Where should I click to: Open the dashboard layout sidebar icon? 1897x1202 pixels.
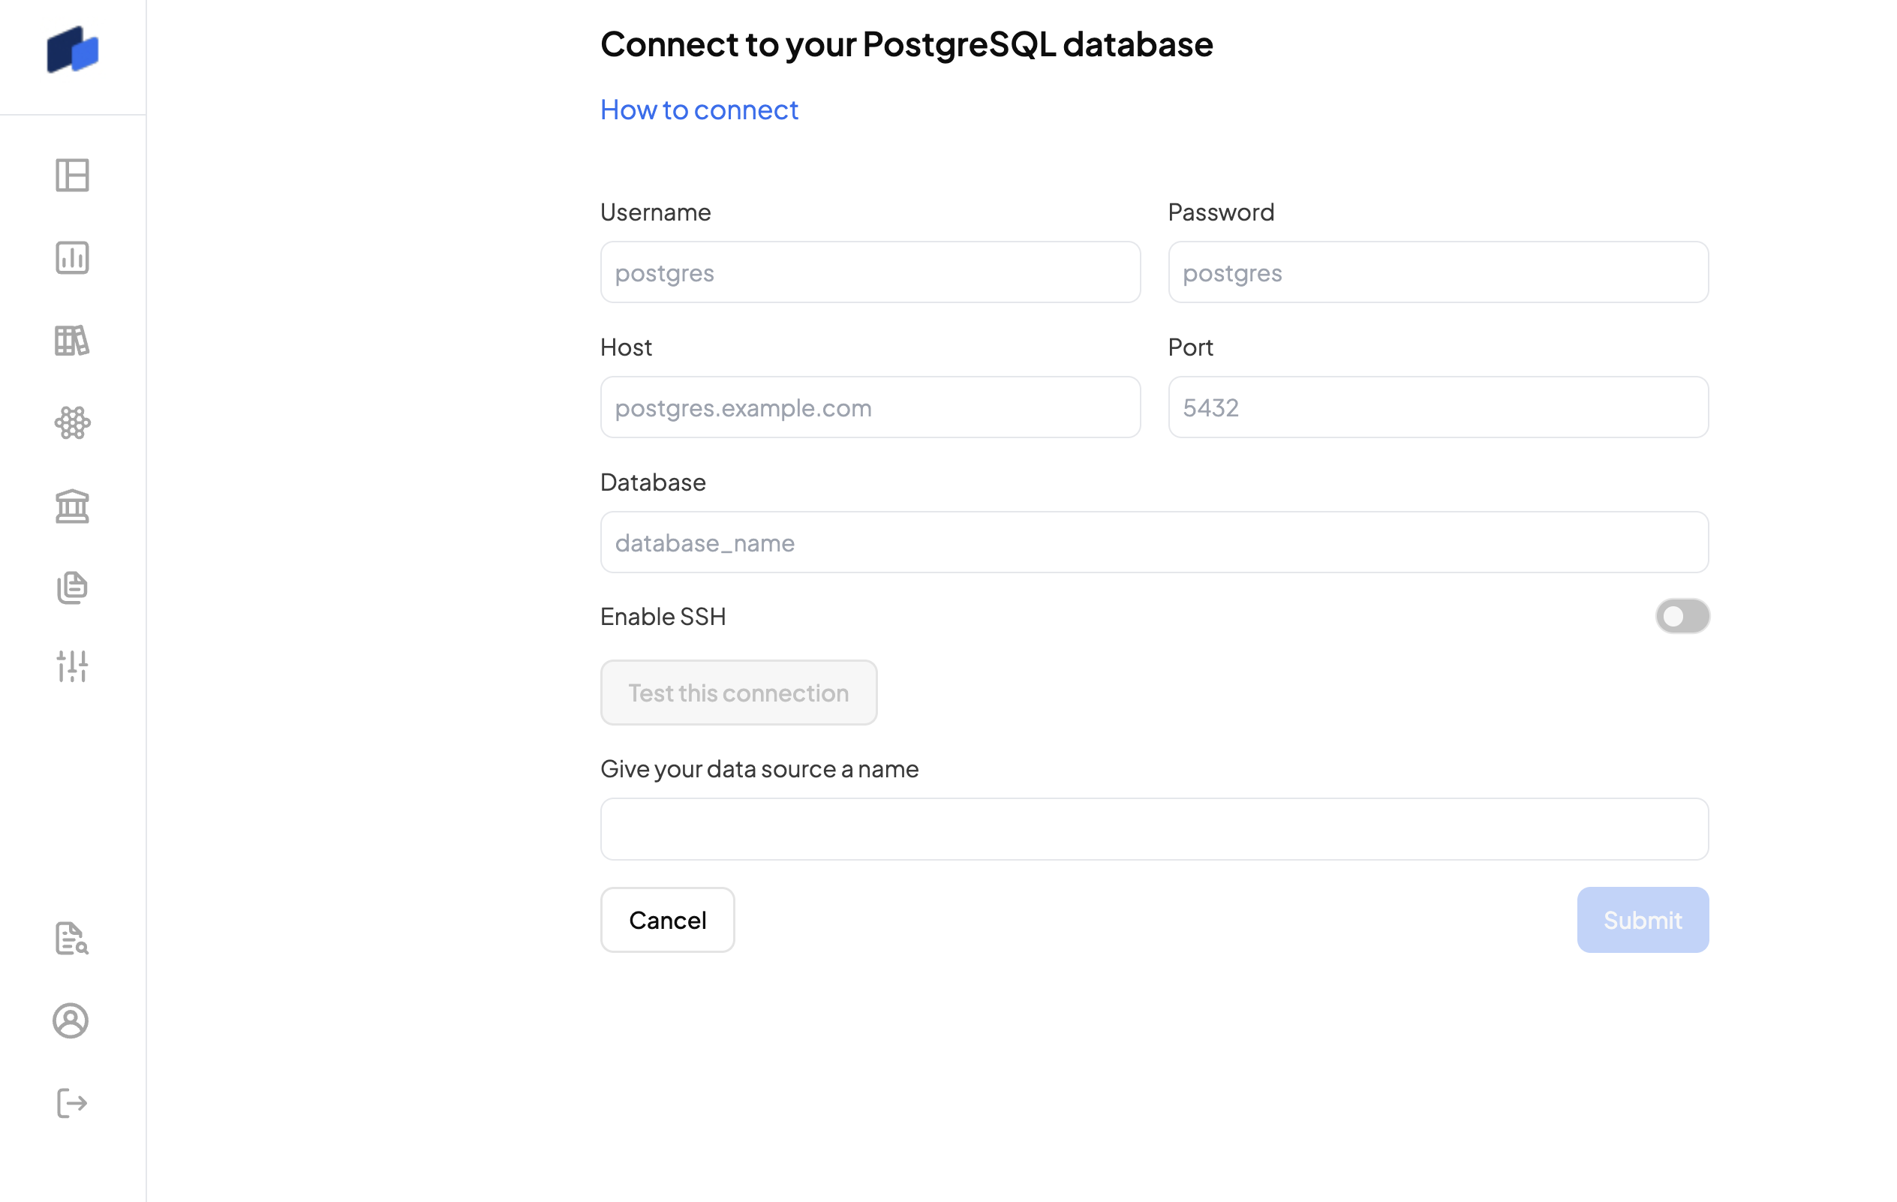(73, 175)
